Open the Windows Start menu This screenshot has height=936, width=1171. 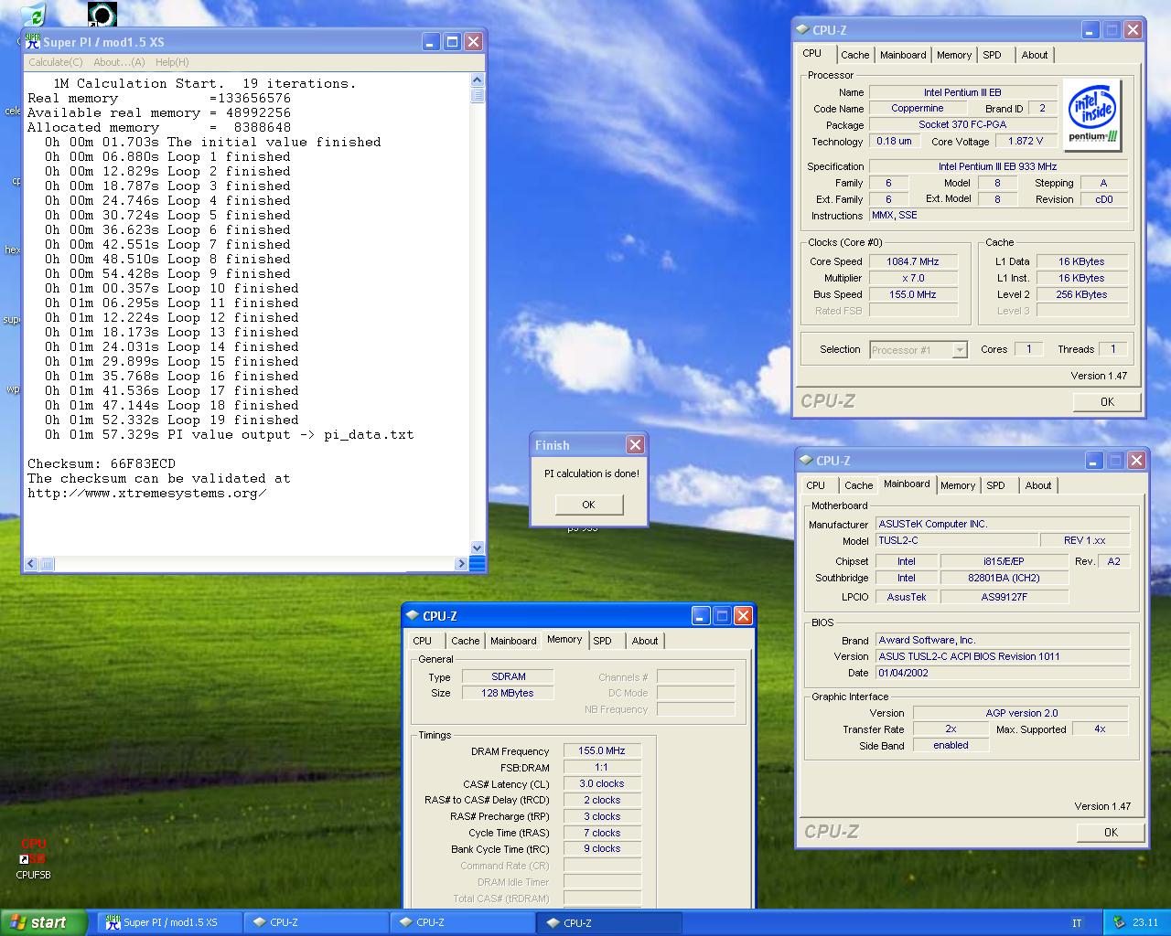coord(44,922)
